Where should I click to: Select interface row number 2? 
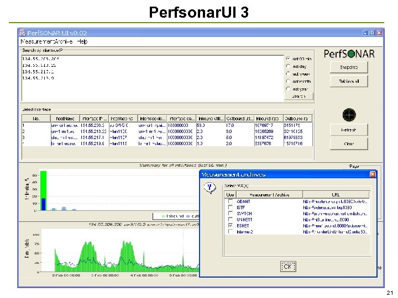(x=167, y=131)
